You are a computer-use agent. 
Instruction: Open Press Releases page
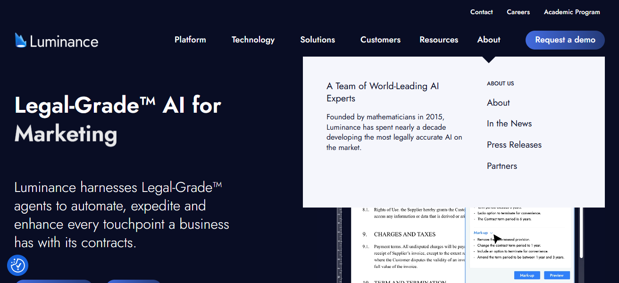tap(514, 145)
